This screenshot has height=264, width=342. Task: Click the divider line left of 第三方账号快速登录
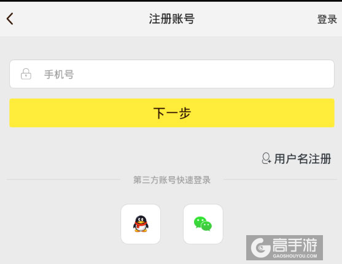coord(63,179)
